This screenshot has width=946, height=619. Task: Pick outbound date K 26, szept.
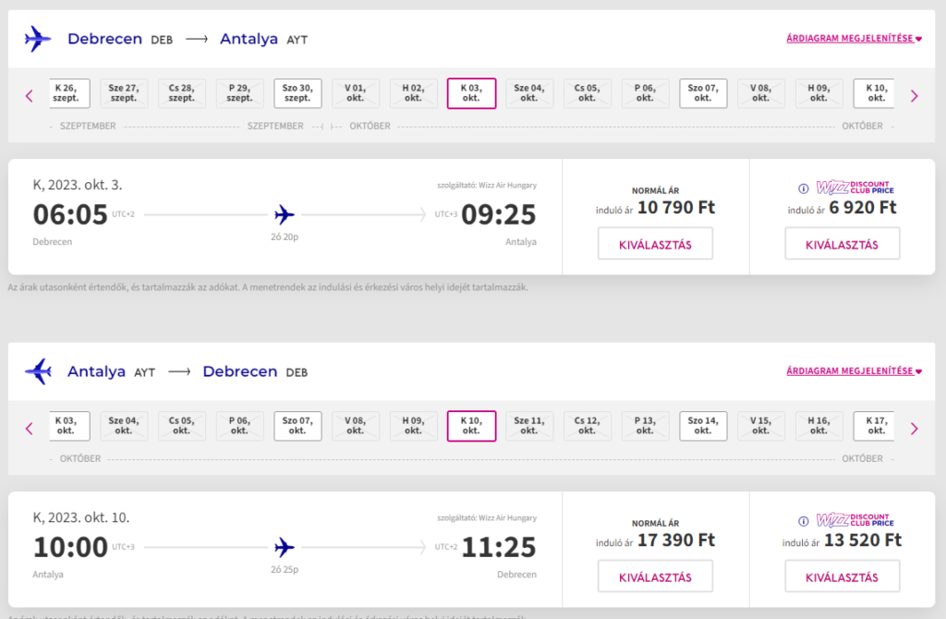69,93
